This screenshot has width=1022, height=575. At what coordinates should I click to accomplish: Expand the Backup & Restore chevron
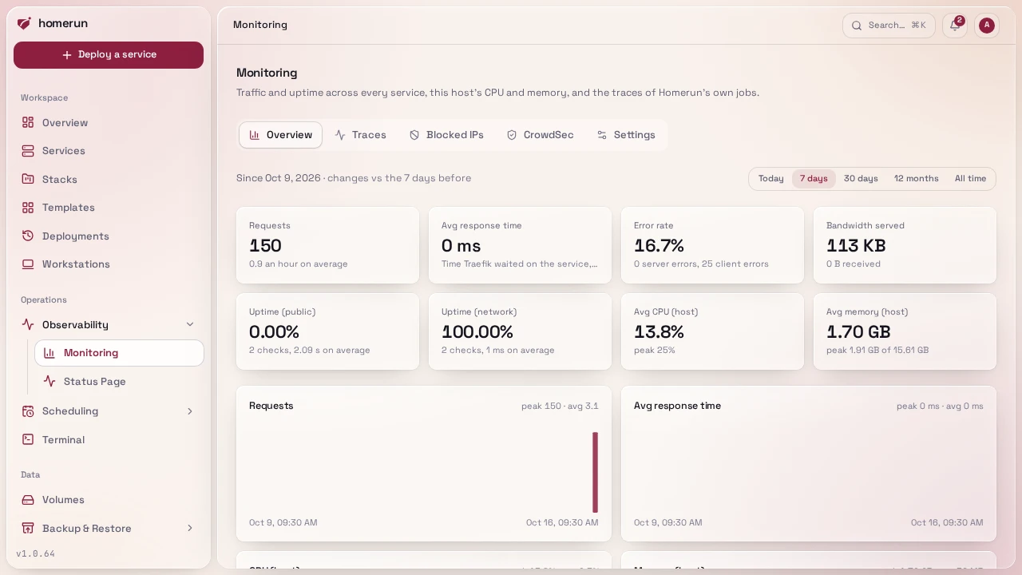coord(190,528)
